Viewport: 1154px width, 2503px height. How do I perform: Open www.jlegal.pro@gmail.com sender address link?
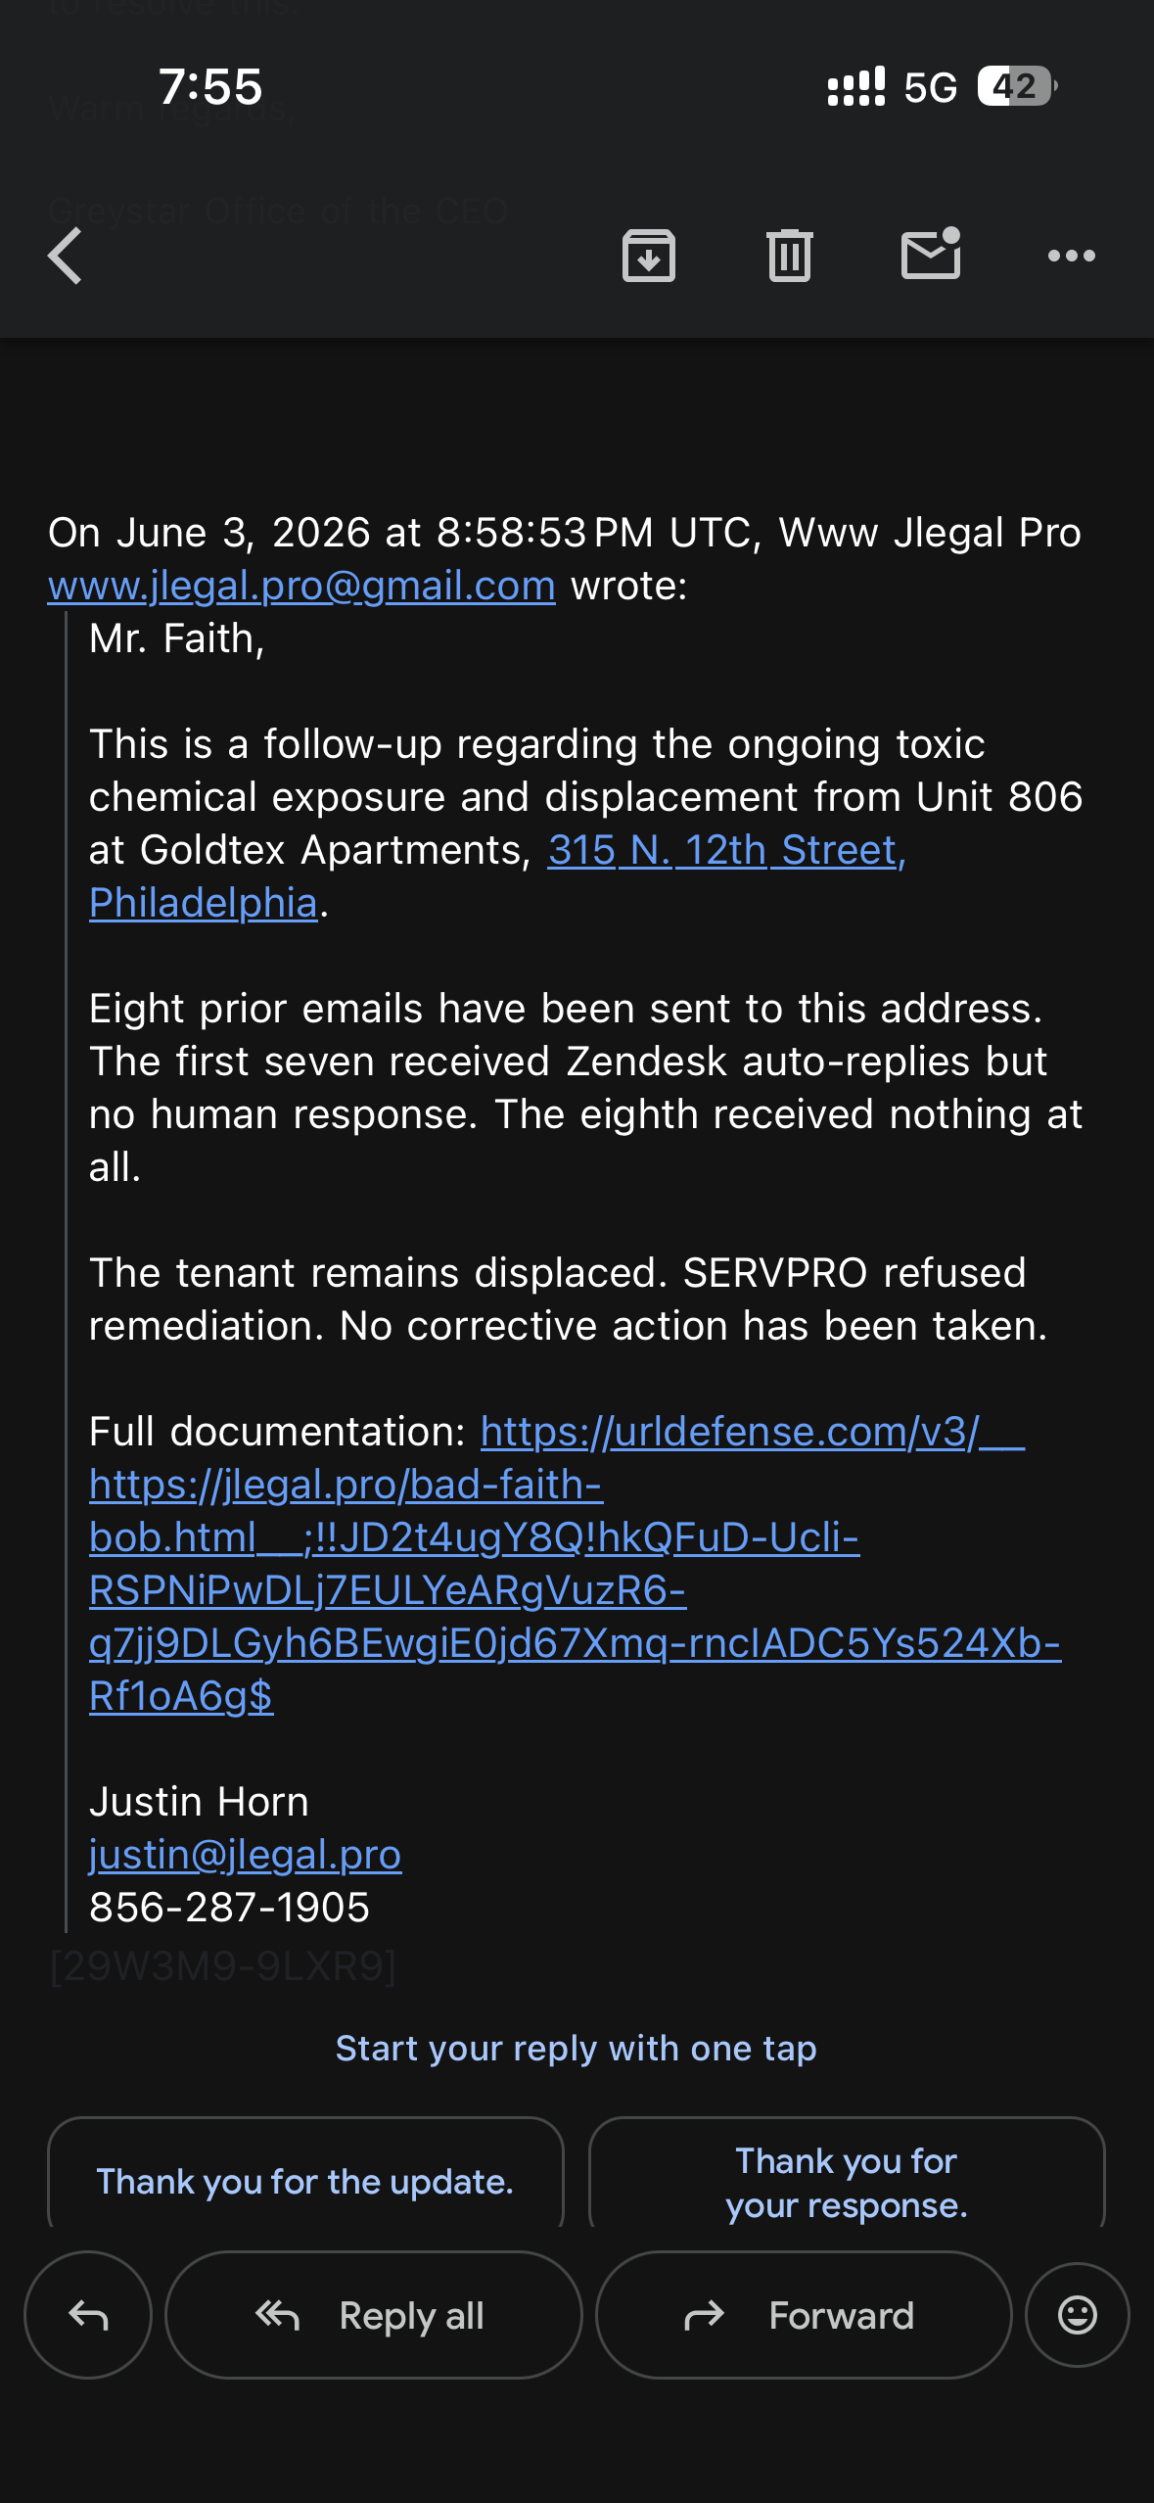tap(301, 586)
